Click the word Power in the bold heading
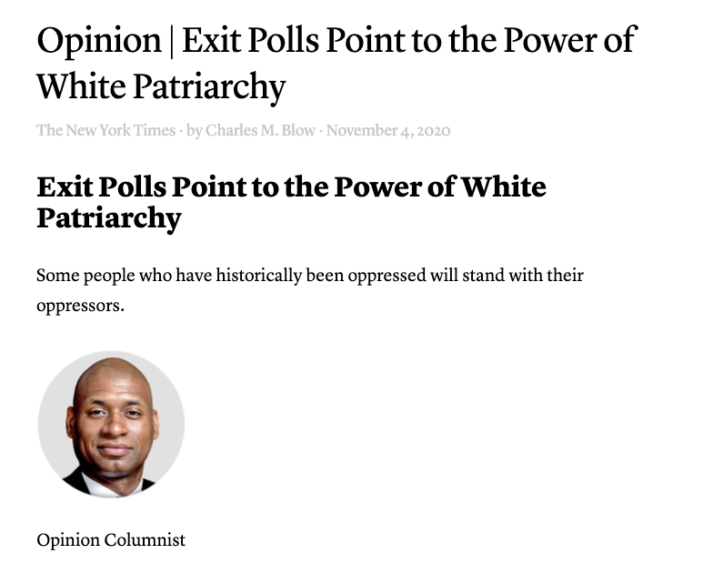Image resolution: width=703 pixels, height=564 pixels. click(377, 186)
